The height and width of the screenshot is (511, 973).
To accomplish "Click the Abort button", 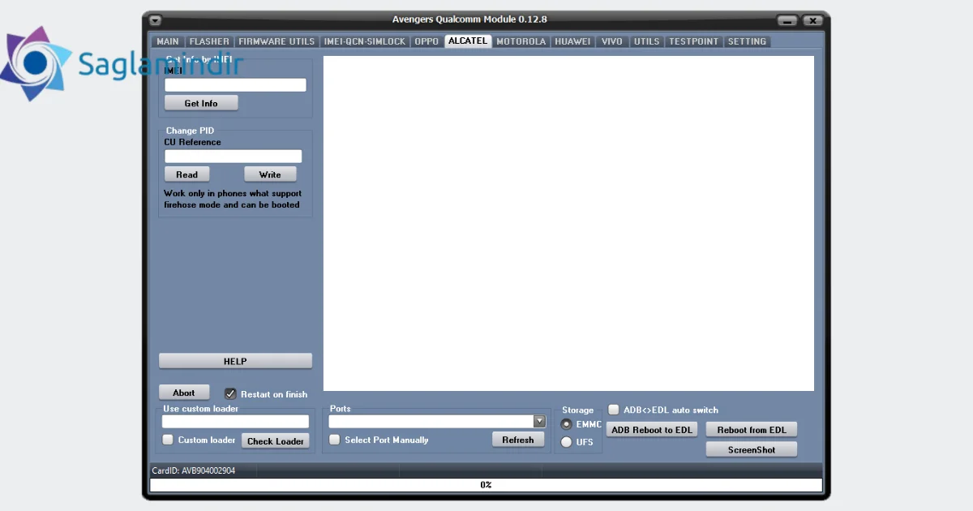I will pyautogui.click(x=184, y=393).
